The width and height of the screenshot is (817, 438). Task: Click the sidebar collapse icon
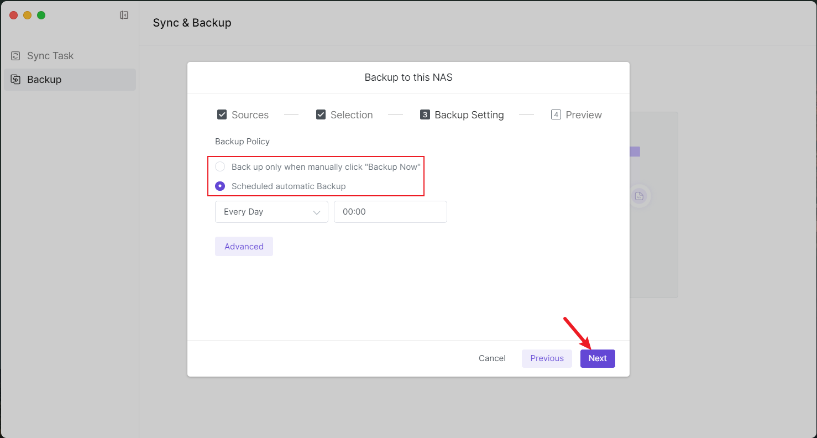(x=124, y=15)
